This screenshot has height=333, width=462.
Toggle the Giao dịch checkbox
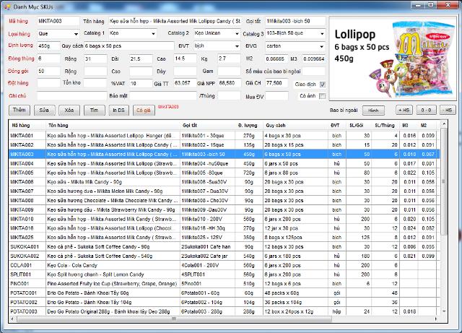pyautogui.click(x=323, y=85)
